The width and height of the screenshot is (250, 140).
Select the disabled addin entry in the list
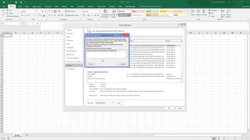coord(106,51)
